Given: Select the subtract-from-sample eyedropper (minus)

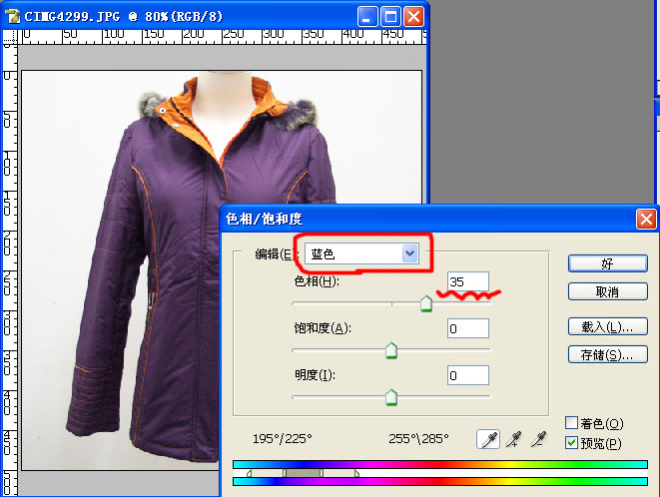Looking at the screenshot, I should (539, 438).
